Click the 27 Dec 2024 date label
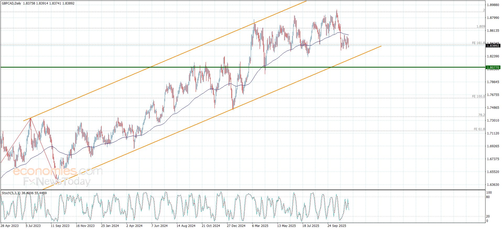The image size is (502, 229). pyautogui.click(x=236, y=226)
